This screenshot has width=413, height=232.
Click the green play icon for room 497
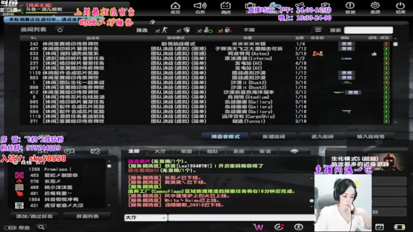[x=386, y=48]
